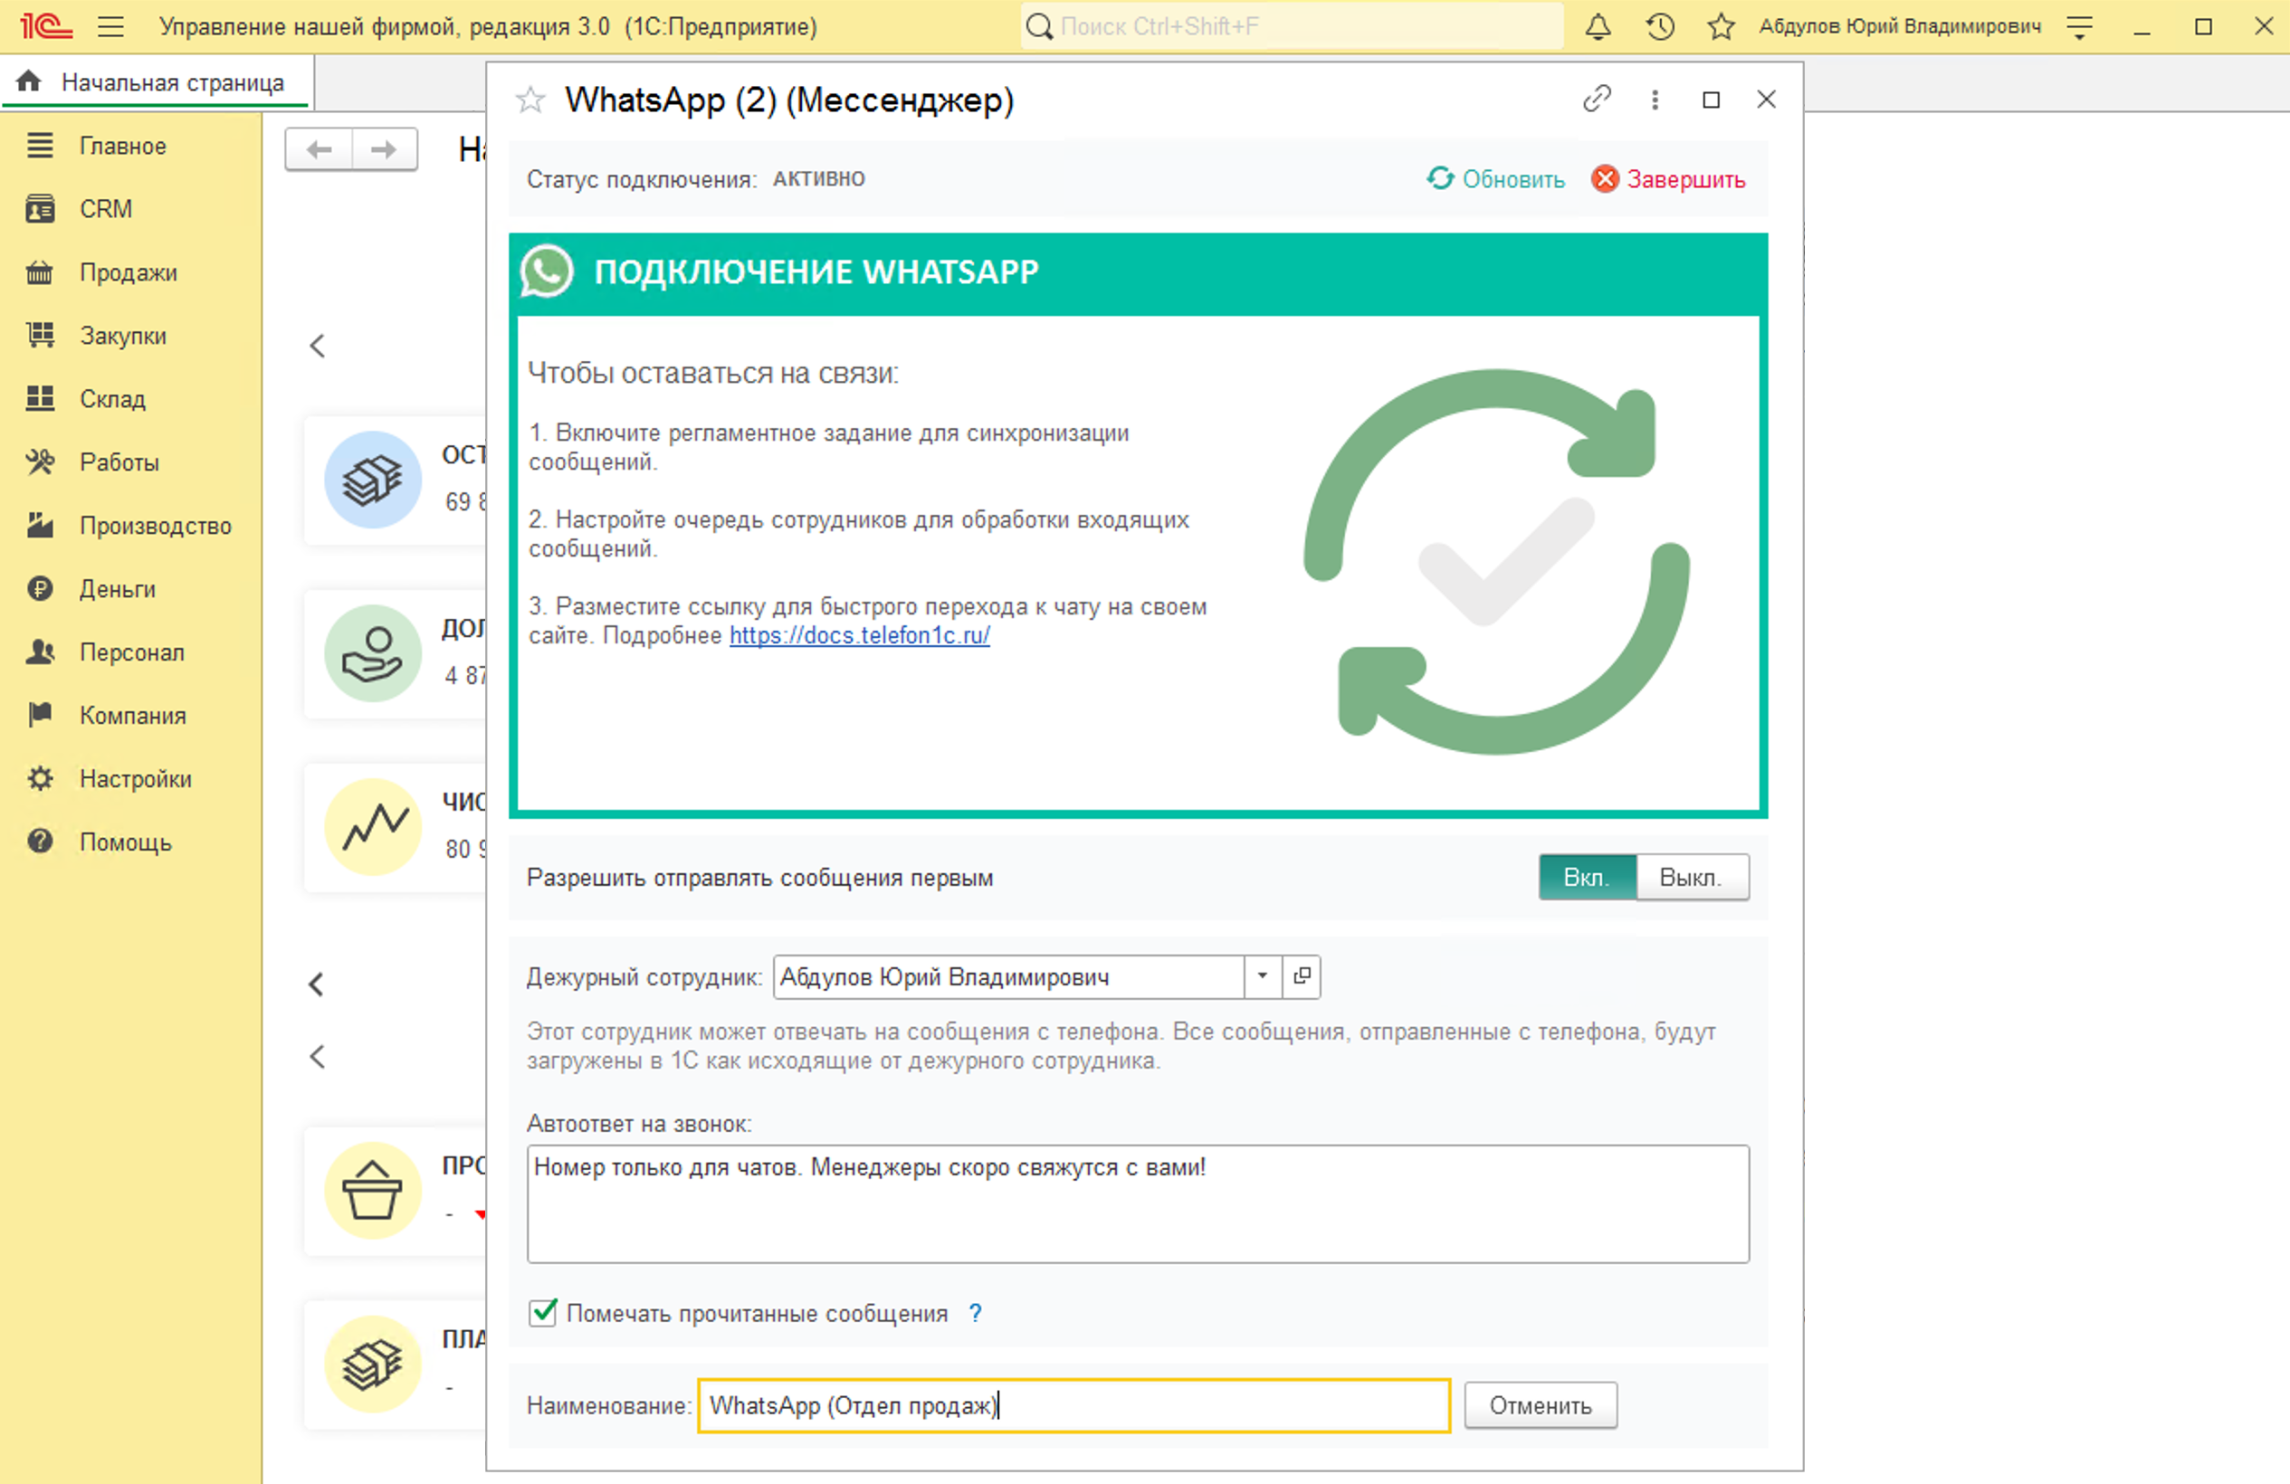Image resolution: width=2290 pixels, height=1484 pixels.
Task: Click the Автоответ на звонок text area
Action: 1137,1203
